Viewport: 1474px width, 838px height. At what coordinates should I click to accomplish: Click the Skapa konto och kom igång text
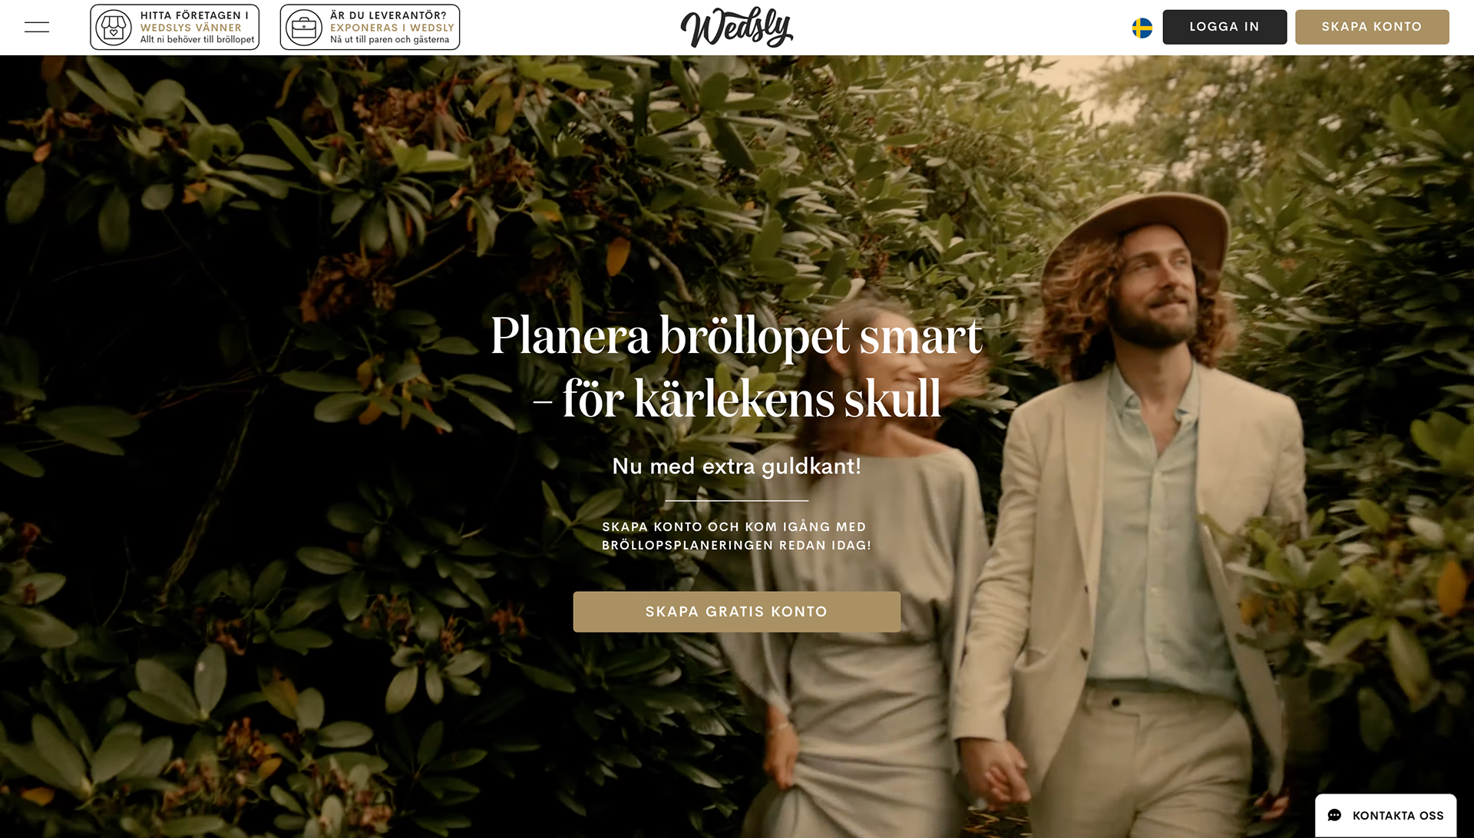[x=737, y=536]
